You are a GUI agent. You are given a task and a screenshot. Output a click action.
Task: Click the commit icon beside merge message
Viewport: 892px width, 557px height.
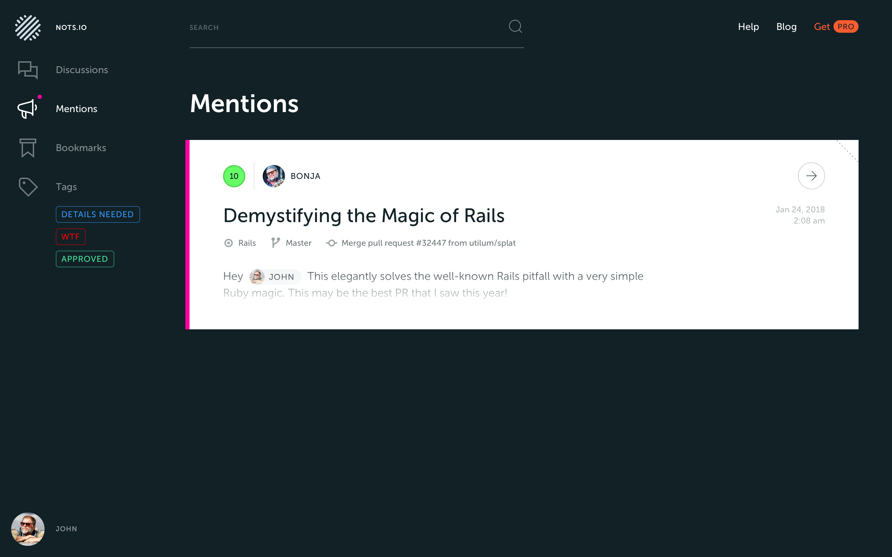coord(331,243)
